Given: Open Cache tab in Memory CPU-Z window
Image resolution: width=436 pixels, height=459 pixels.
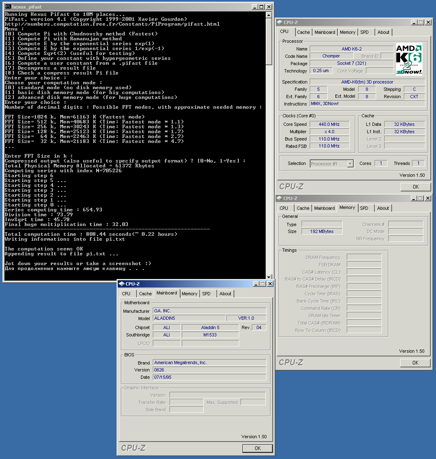Looking at the screenshot, I should [x=303, y=208].
